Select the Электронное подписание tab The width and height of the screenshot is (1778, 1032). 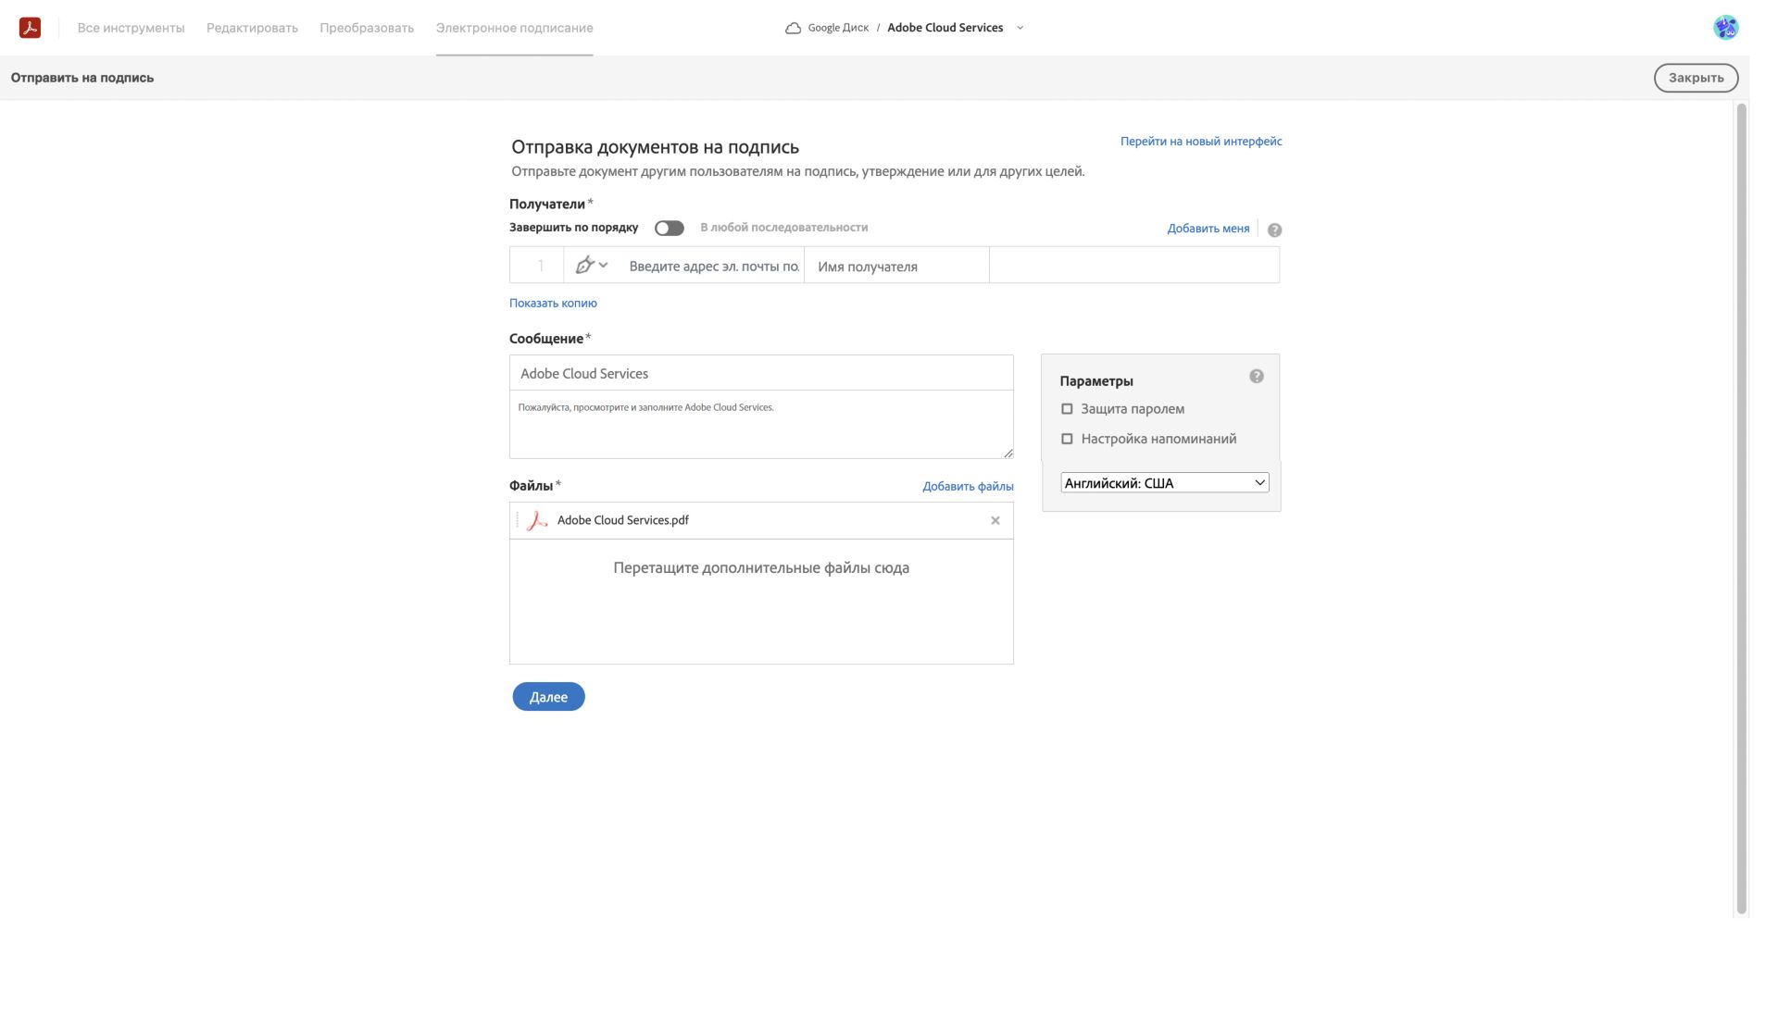[x=514, y=28]
